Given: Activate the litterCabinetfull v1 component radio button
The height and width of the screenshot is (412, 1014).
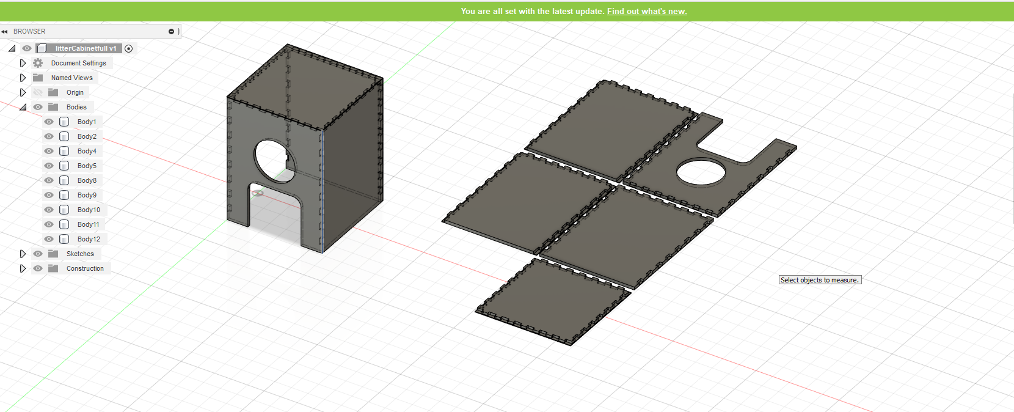Looking at the screenshot, I should click(129, 48).
